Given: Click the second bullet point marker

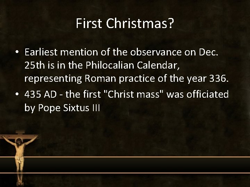Looking at the screenshot, I should click(17, 94).
